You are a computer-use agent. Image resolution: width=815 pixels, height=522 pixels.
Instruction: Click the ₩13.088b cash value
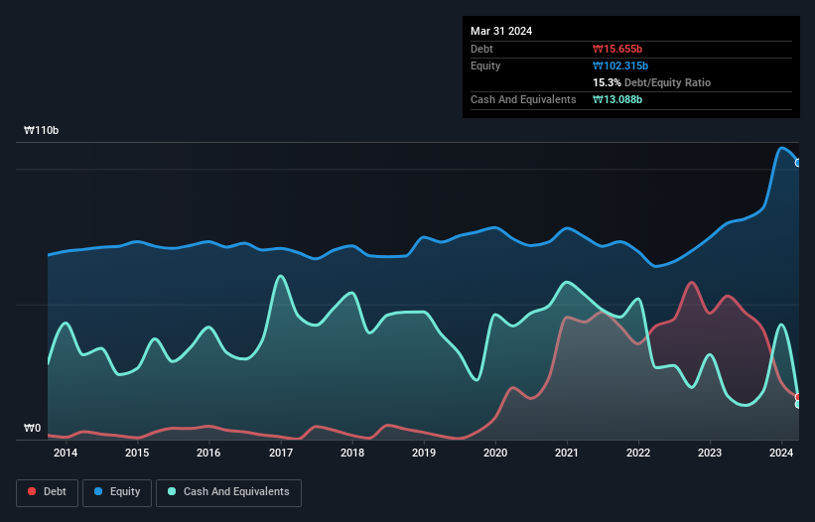[617, 99]
